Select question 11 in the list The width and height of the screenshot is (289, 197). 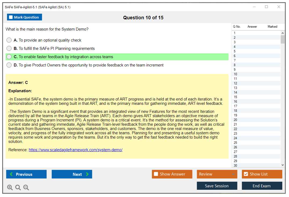coord(256,79)
